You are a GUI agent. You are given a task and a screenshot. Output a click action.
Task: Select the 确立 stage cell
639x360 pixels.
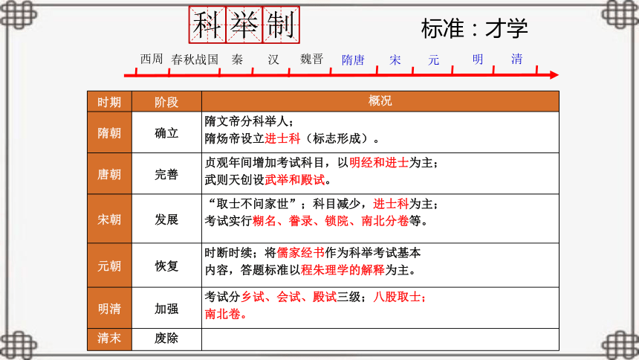(166, 132)
